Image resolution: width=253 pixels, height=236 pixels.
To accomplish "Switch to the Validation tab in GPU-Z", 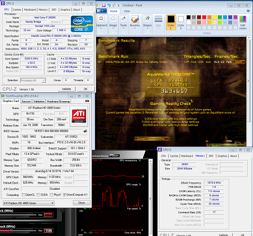I will 39,101.
